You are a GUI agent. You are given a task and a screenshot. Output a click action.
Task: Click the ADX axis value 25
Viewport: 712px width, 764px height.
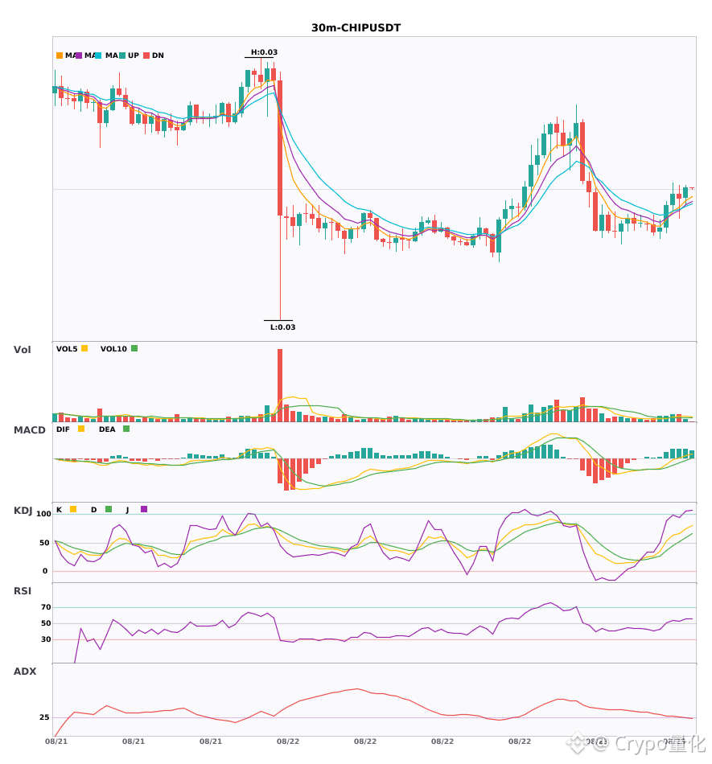[x=44, y=717]
